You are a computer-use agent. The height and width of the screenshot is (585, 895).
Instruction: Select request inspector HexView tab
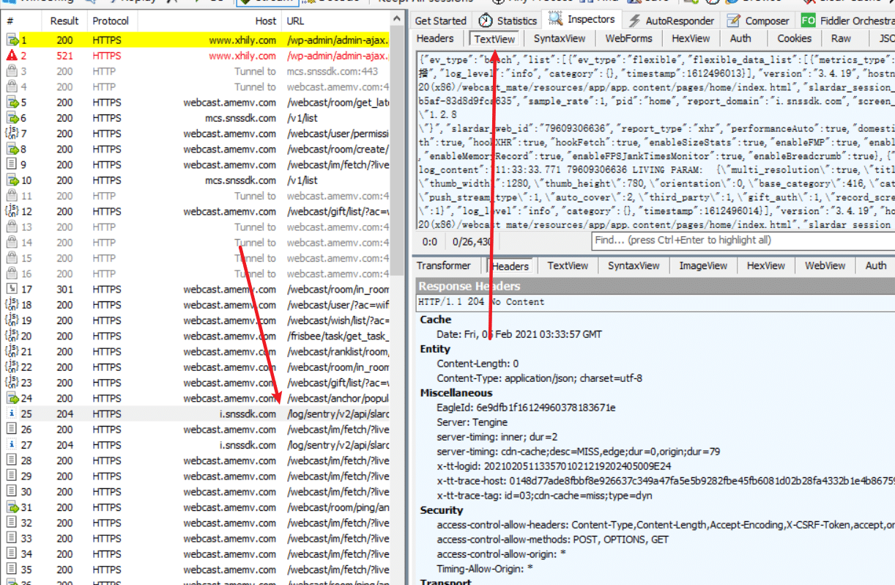(x=691, y=39)
